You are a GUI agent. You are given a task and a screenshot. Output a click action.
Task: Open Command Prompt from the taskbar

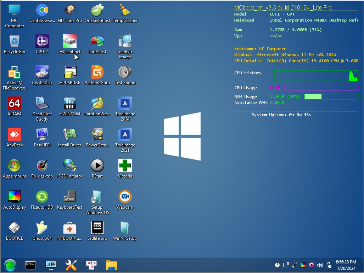click(x=30, y=265)
